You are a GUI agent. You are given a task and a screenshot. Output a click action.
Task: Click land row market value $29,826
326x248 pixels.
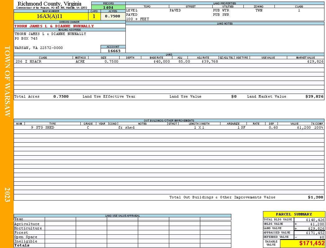(x=315, y=62)
